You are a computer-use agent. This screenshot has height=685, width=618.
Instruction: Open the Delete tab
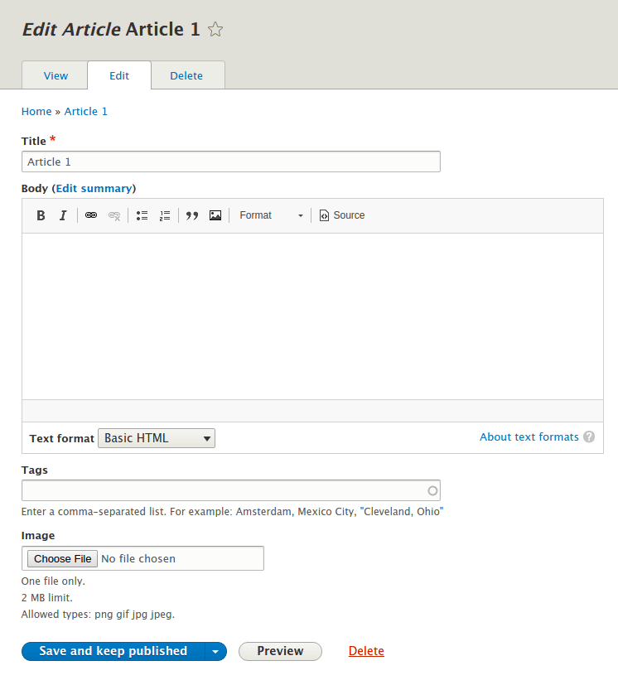tap(186, 75)
